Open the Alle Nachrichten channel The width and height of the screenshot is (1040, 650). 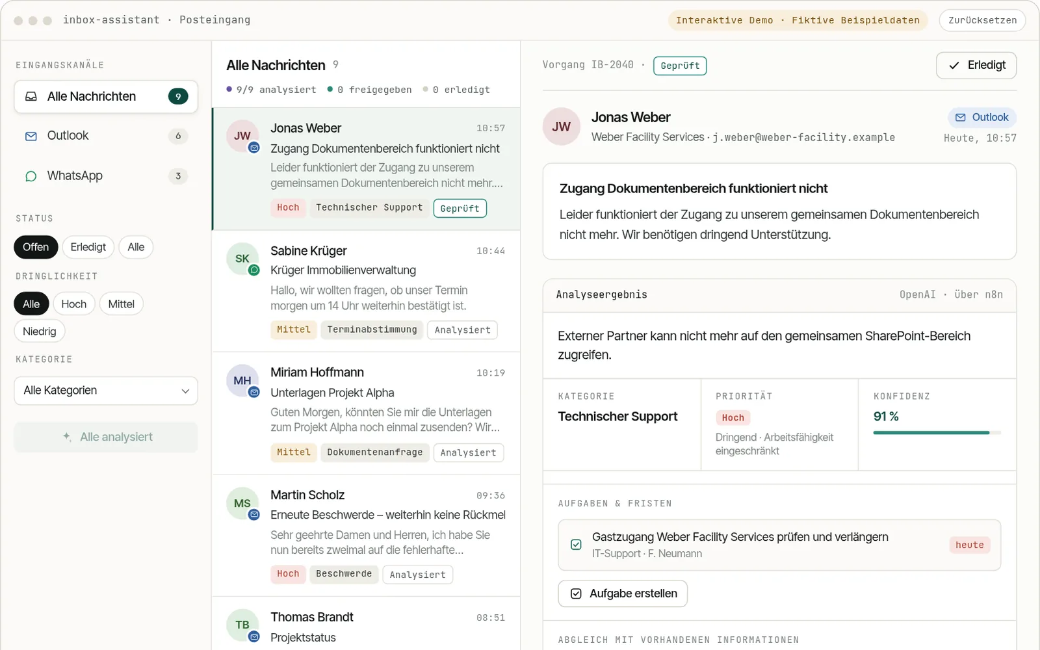(106, 97)
